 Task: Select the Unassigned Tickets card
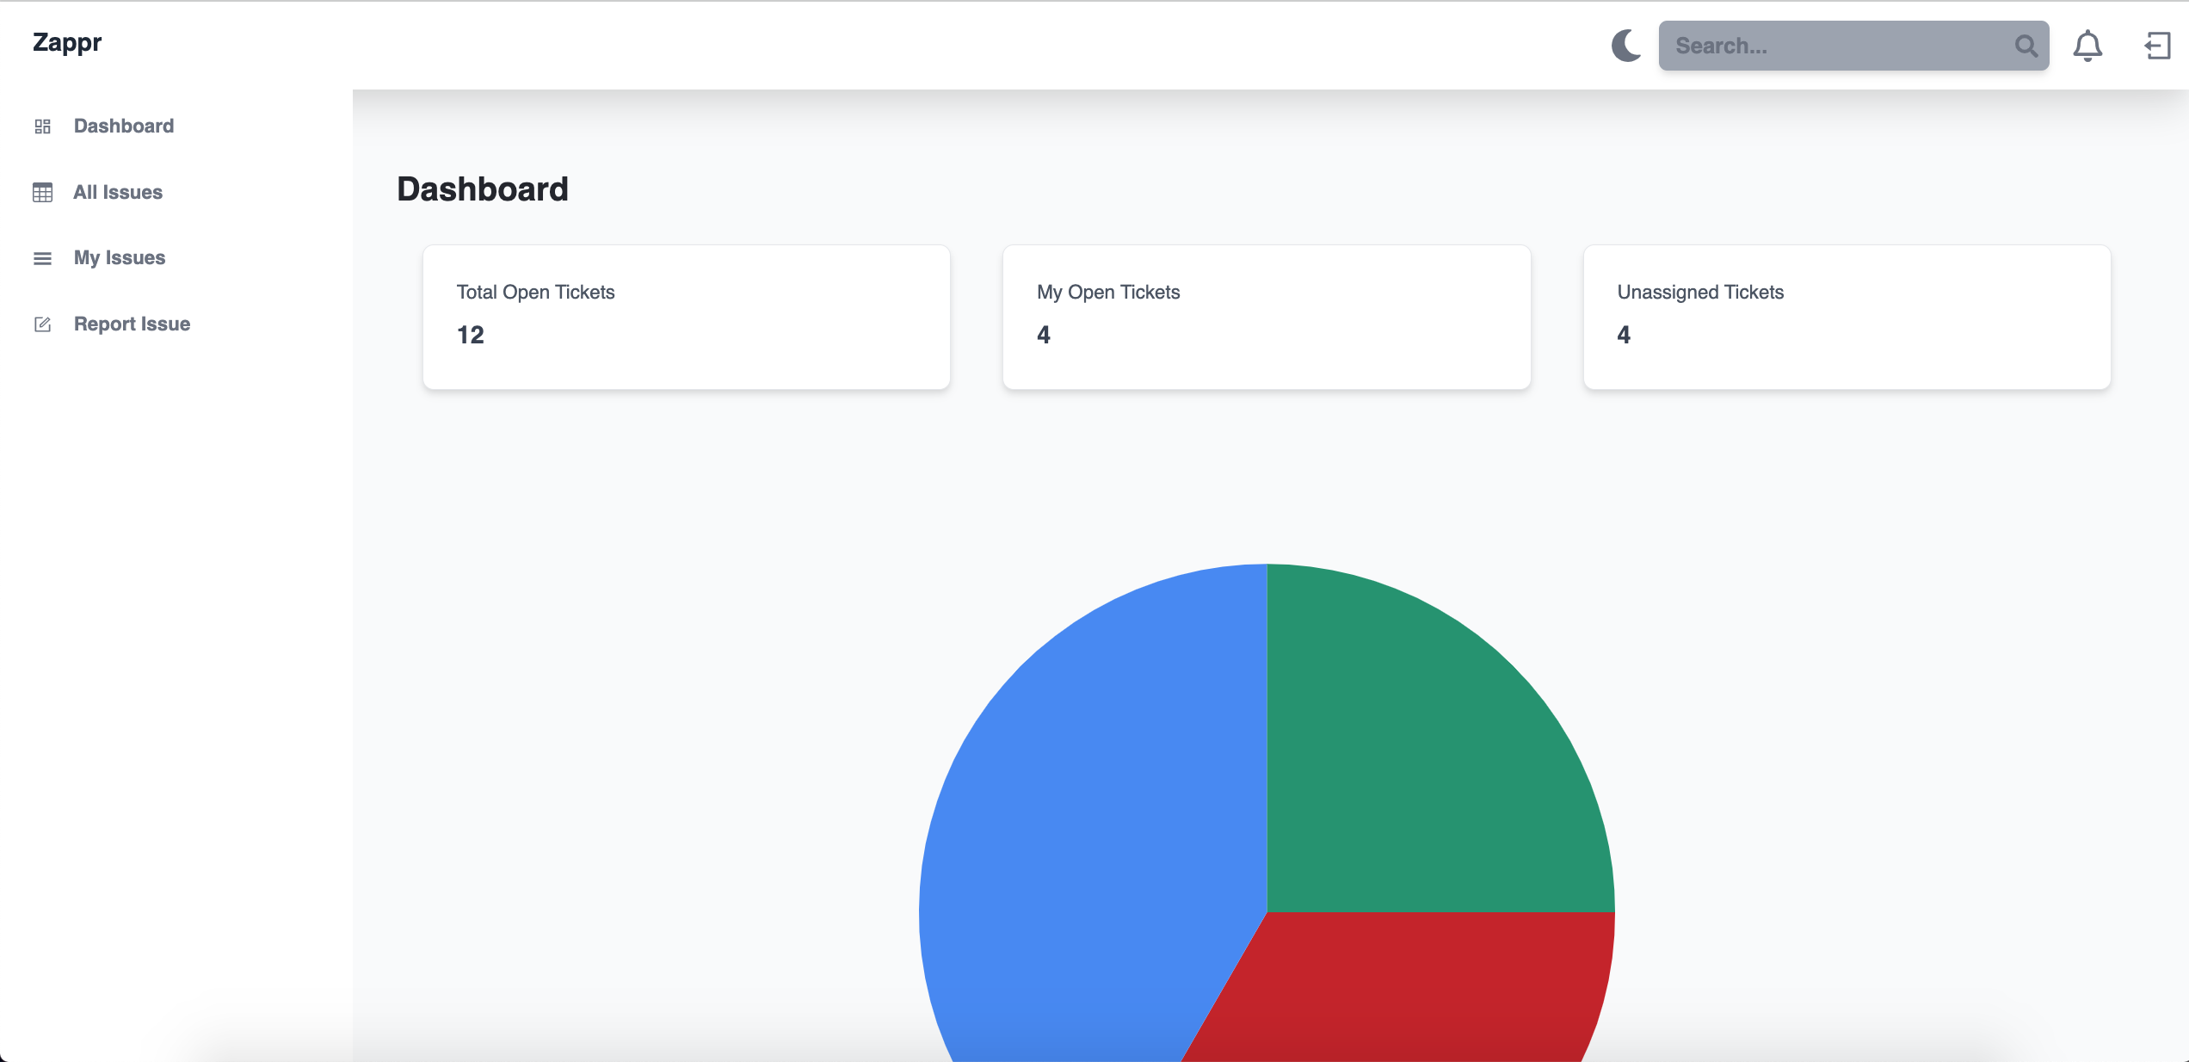(1847, 317)
